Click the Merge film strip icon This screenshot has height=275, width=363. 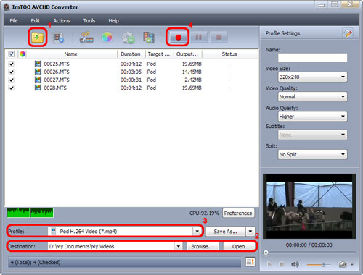pyautogui.click(x=149, y=38)
